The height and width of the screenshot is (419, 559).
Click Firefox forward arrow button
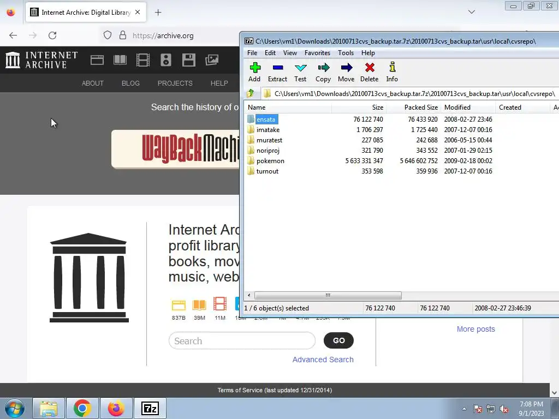[33, 35]
